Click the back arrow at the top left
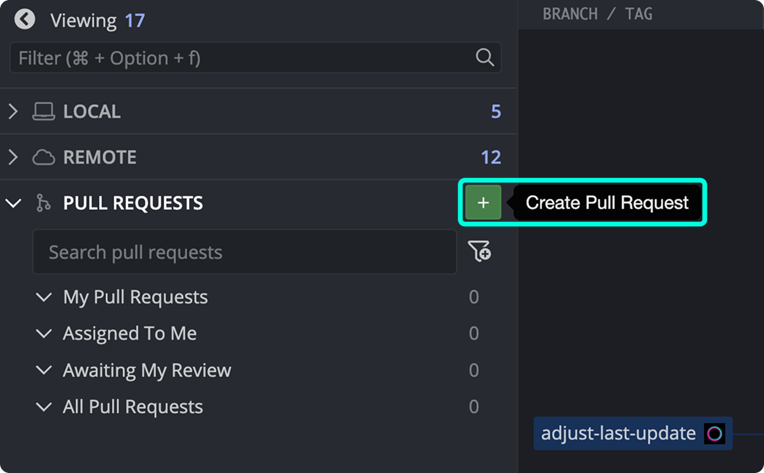This screenshot has width=764, height=473. pyautogui.click(x=24, y=19)
